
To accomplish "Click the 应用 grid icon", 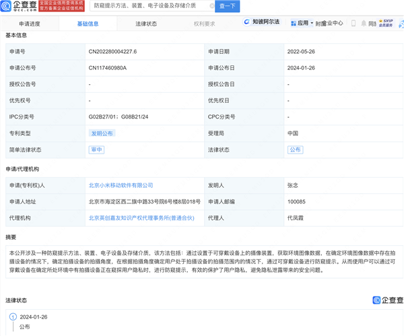I will tap(293, 23).
